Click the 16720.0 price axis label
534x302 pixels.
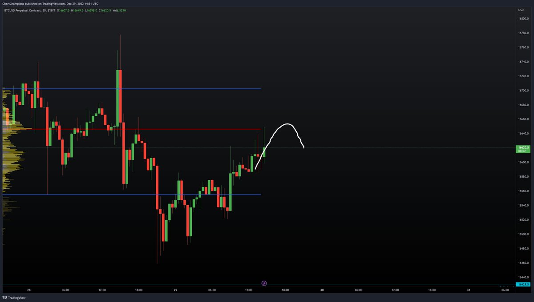point(522,76)
